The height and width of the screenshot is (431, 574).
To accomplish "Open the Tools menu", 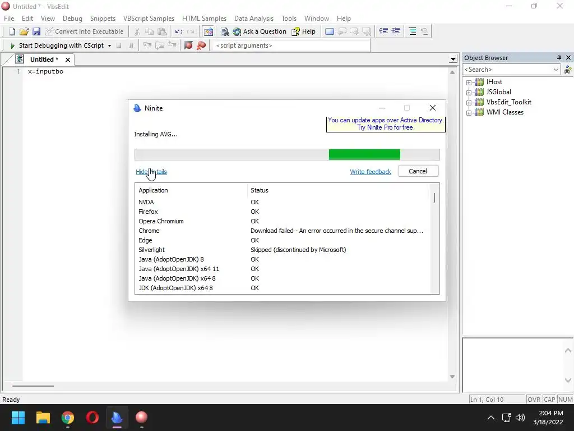I will click(x=289, y=19).
